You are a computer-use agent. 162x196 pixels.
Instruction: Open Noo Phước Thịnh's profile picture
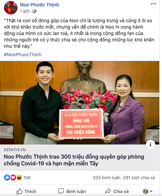11,8
